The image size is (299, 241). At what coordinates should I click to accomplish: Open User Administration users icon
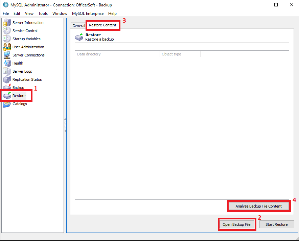coord(7,47)
